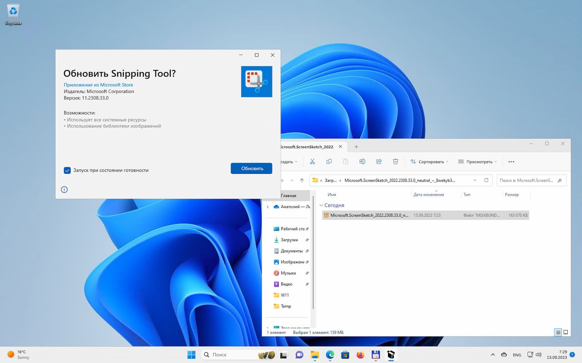Switch Explorer to details view in status bar
Screen dimensions: 582x363
(x=558, y=332)
